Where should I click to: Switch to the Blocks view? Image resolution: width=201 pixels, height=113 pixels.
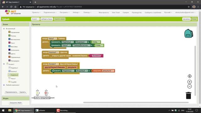point(194,19)
